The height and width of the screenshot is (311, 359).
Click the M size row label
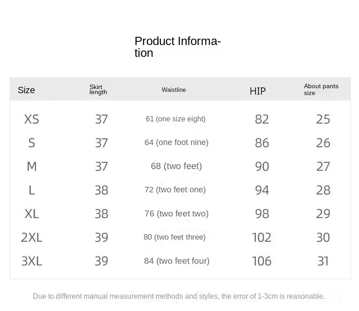[32, 166]
